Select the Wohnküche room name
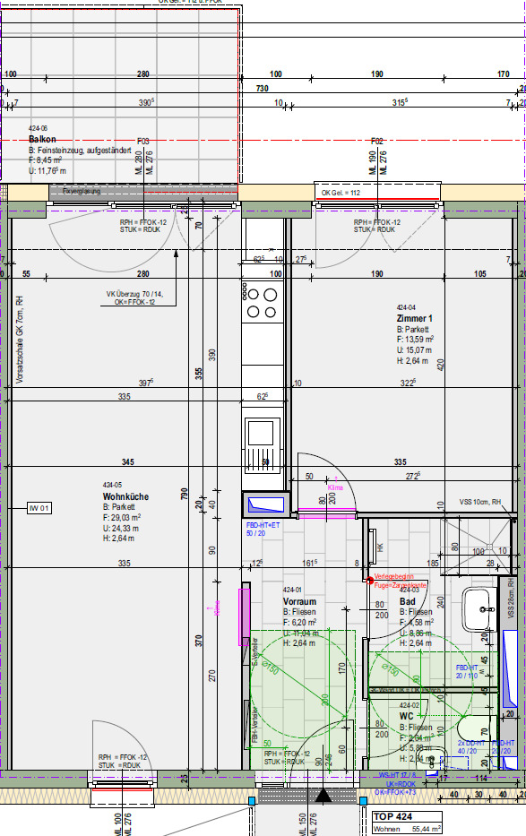This screenshot has width=526, height=836. (x=125, y=496)
